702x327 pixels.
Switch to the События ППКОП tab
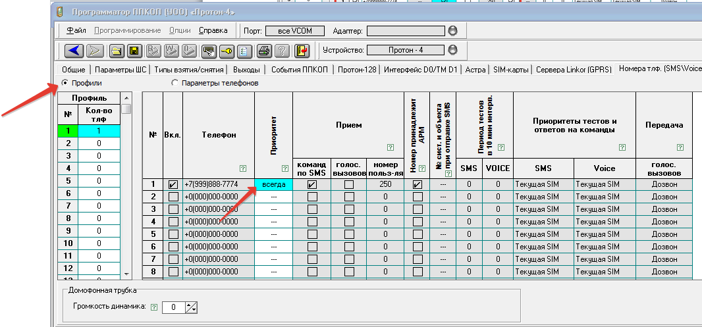(300, 70)
